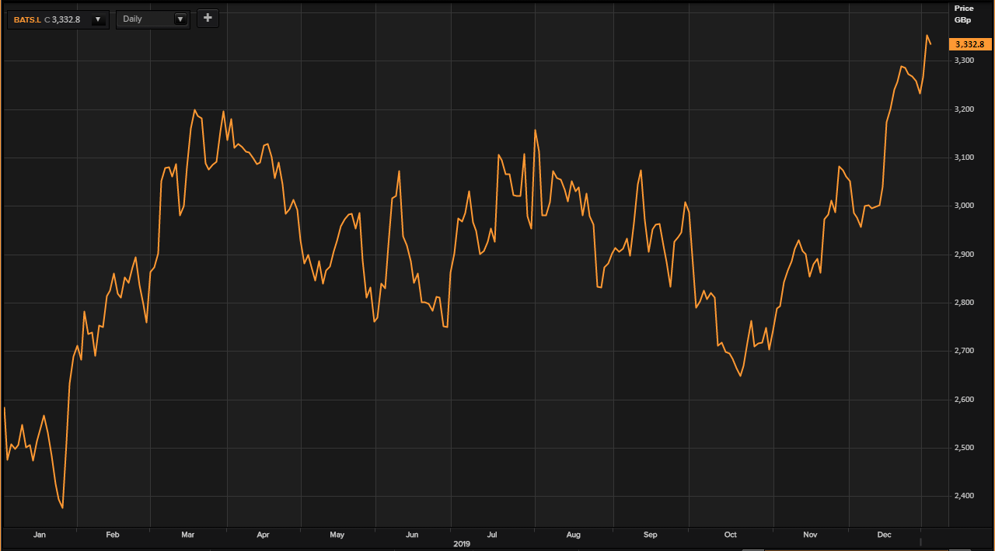Click the BATS.L ticker label

pos(27,19)
